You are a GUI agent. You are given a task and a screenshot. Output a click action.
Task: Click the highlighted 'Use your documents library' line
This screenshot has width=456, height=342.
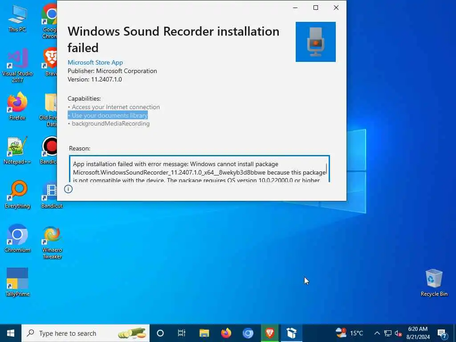(x=108, y=115)
